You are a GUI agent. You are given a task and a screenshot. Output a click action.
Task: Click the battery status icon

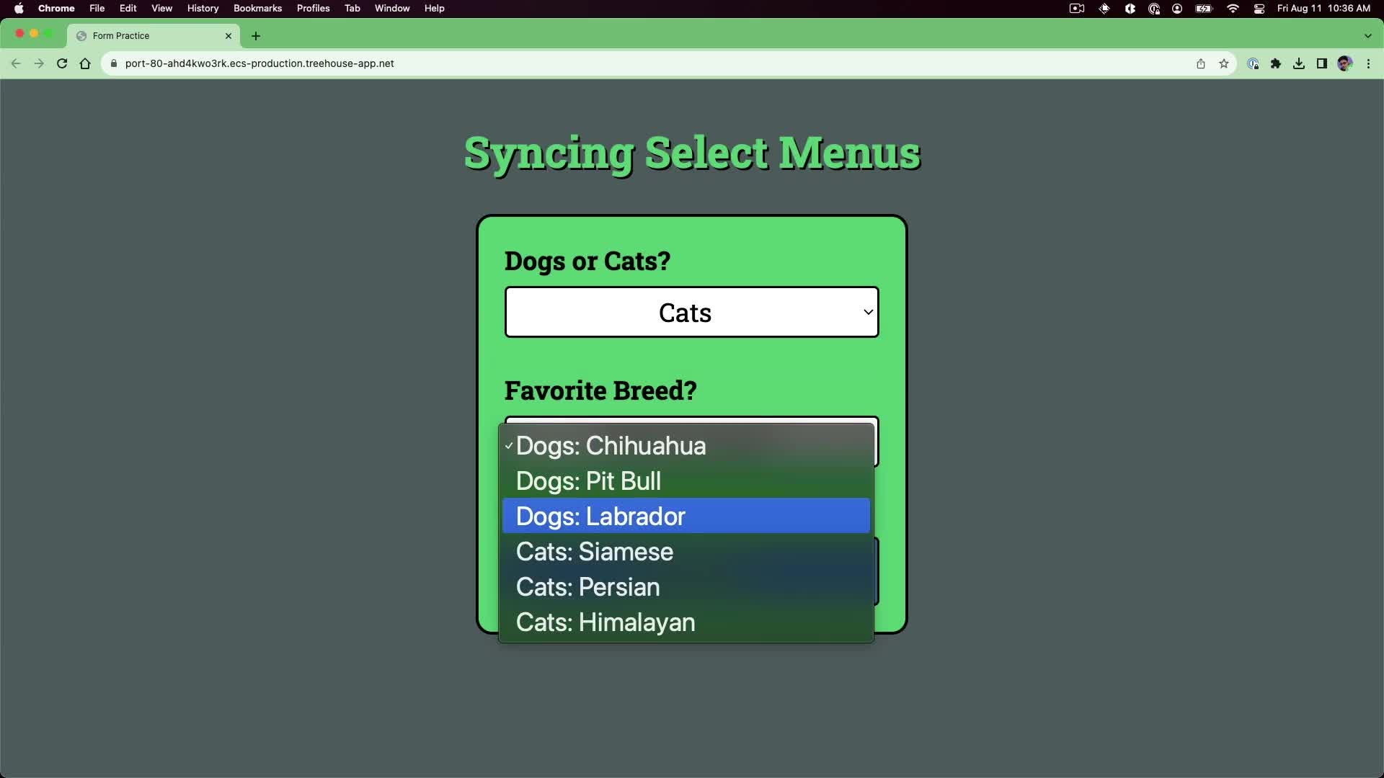pos(1205,9)
